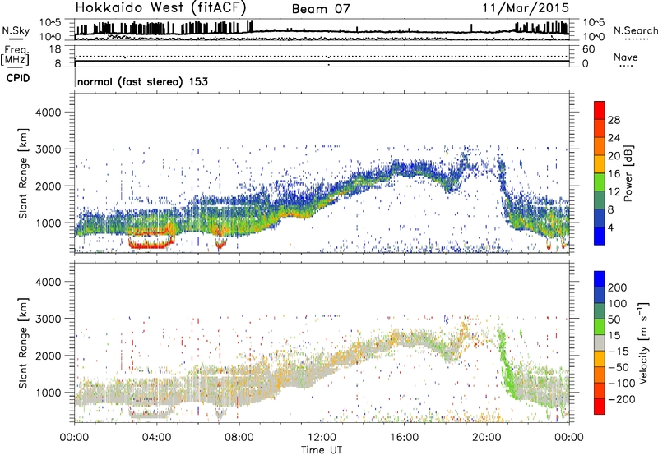Click the 20 value on power colorbar
Image resolution: width=658 pixels, height=455 pixels.
[x=614, y=156]
